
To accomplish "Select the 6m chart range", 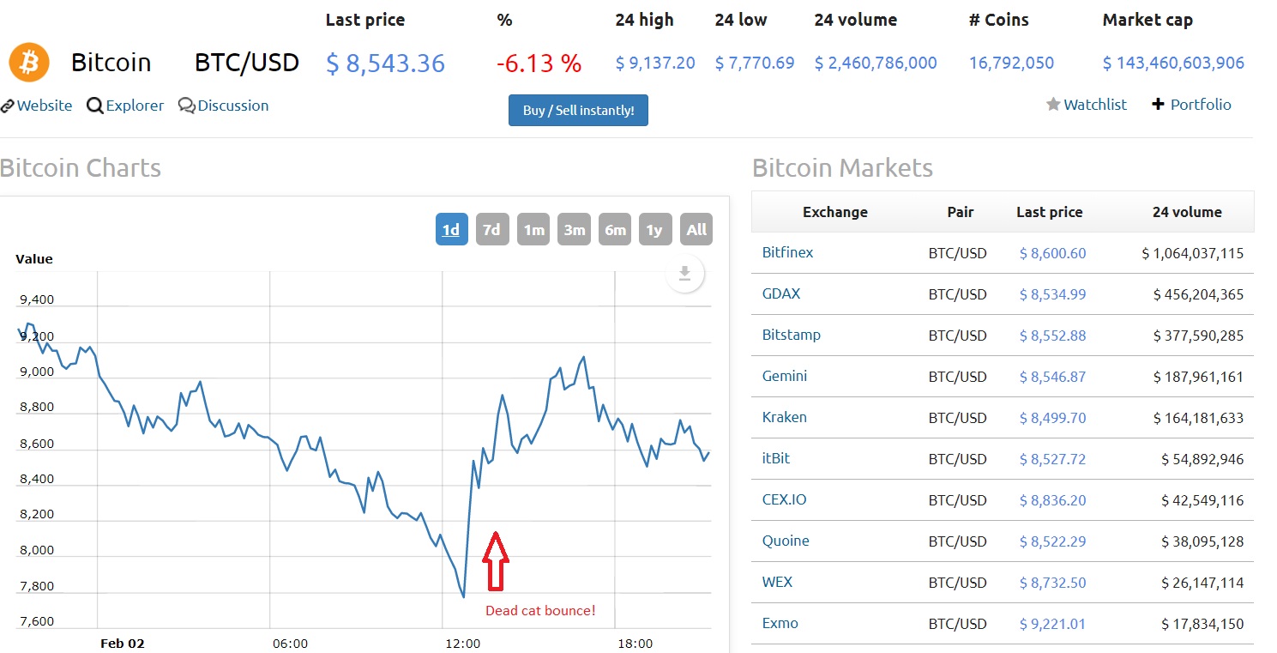I will (x=615, y=229).
